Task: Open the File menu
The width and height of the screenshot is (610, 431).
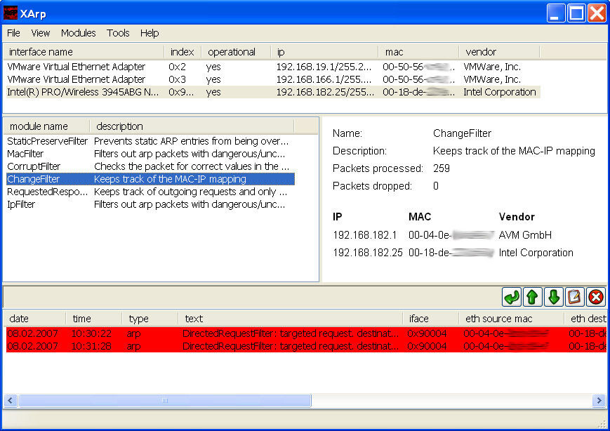Action: click(13, 33)
